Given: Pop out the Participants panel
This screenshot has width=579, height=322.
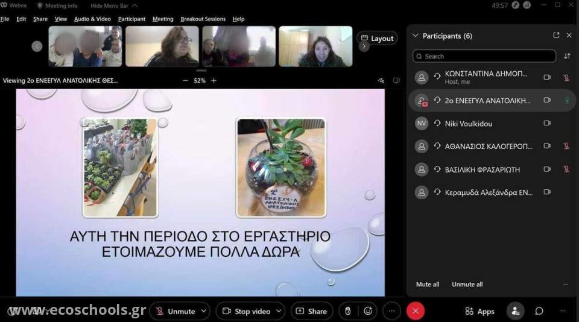Looking at the screenshot, I should pos(556,36).
